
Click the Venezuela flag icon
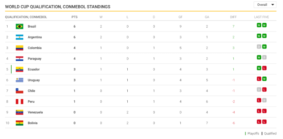[x=19, y=112]
